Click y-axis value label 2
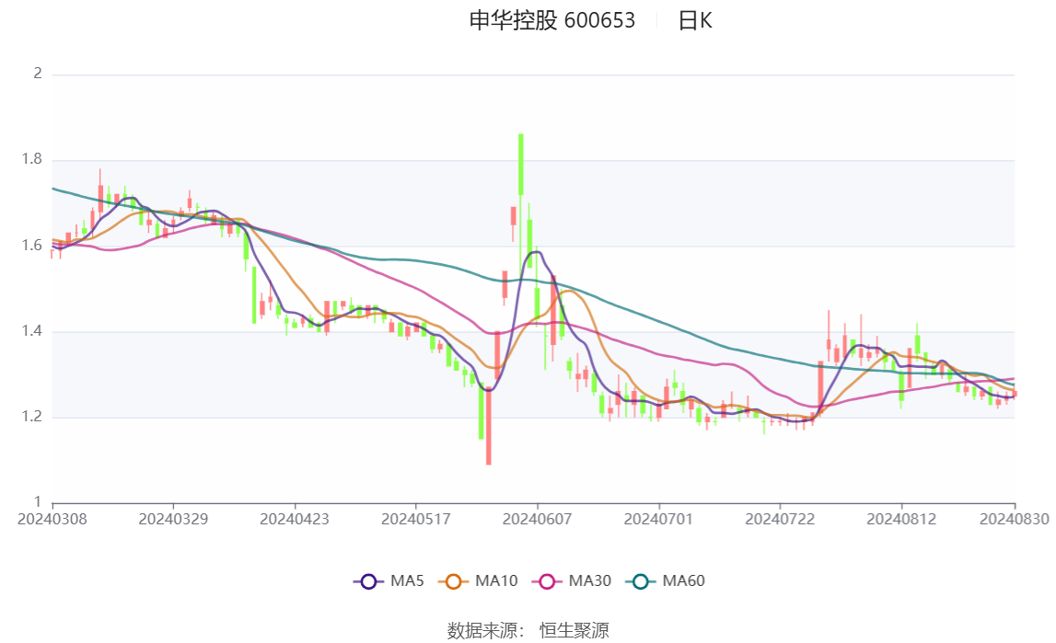The image size is (1056, 643). [x=38, y=74]
